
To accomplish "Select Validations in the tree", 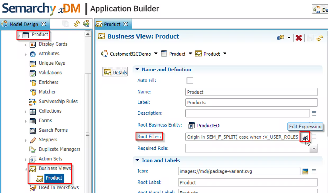I will pos(50,73).
